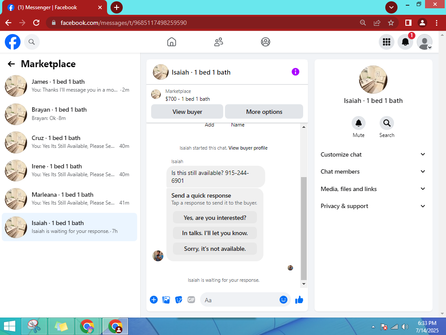Open a new browser tab

point(116,7)
